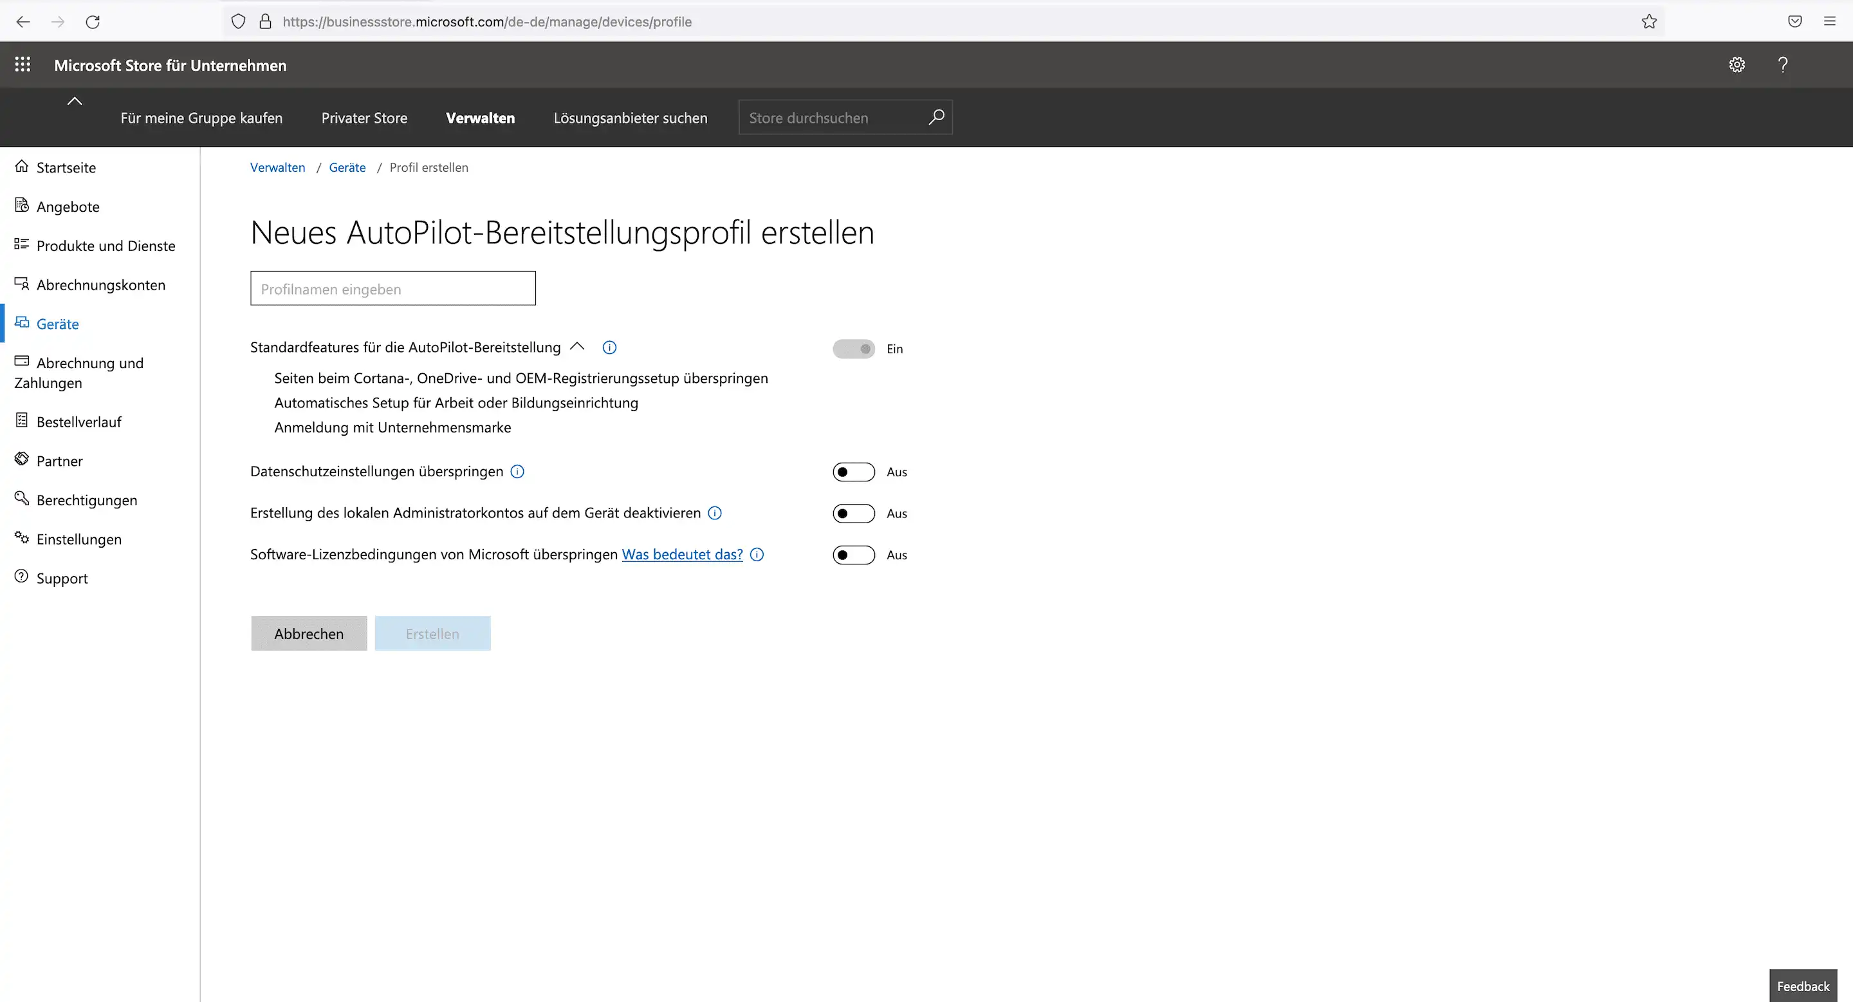
Task: Open Angebote in the sidebar
Action: (x=68, y=207)
